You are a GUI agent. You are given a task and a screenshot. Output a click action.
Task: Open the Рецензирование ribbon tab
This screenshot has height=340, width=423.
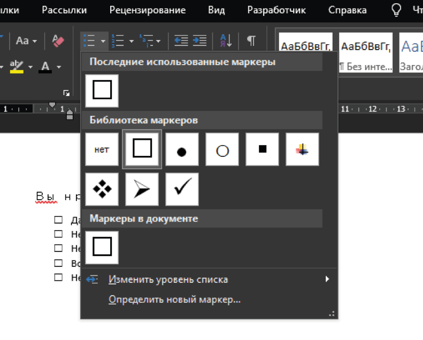pyautogui.click(x=148, y=10)
